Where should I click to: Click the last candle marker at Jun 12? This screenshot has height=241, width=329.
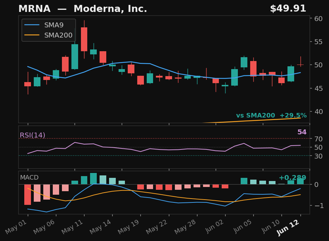tap(300, 65)
